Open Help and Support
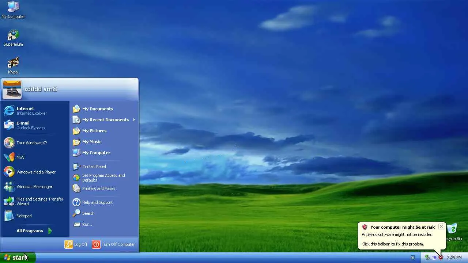This screenshot has width=468, height=263. pos(104,202)
